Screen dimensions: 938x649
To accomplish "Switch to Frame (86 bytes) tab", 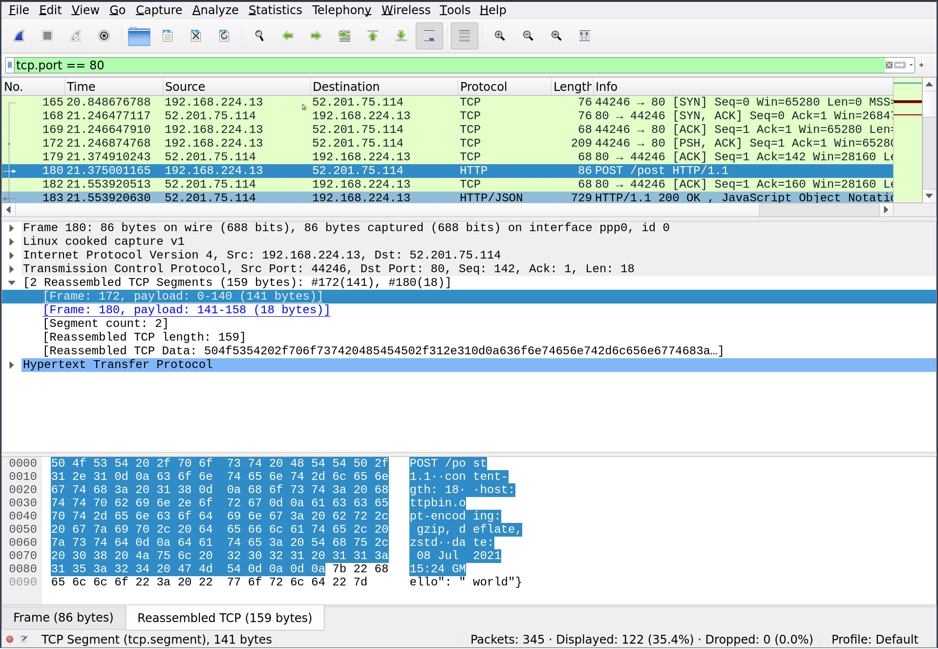I will point(64,618).
